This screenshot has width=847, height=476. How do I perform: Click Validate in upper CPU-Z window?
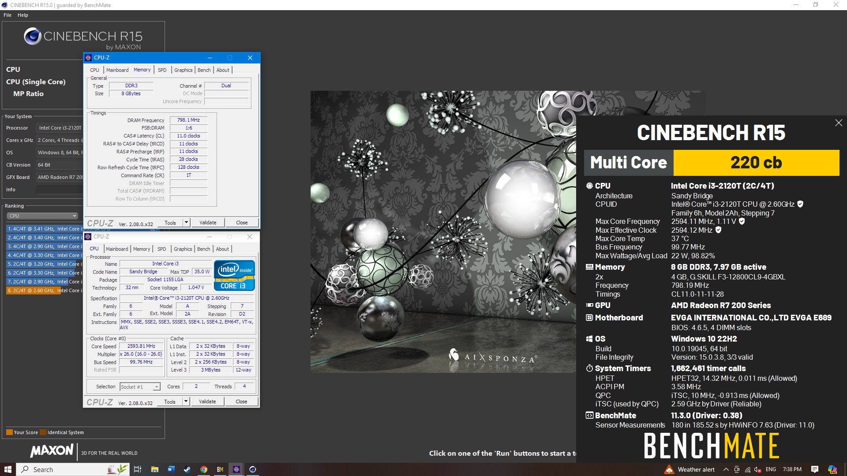208,223
